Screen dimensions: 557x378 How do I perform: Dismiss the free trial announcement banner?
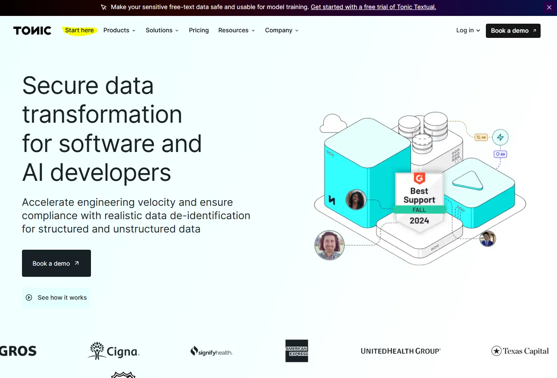tap(549, 7)
